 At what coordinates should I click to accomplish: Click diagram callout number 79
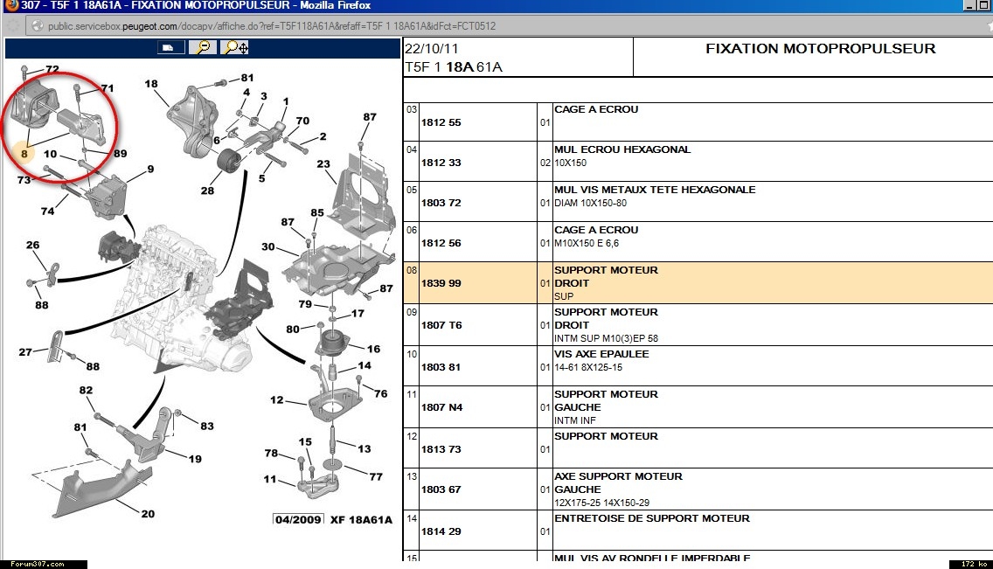pyautogui.click(x=305, y=304)
